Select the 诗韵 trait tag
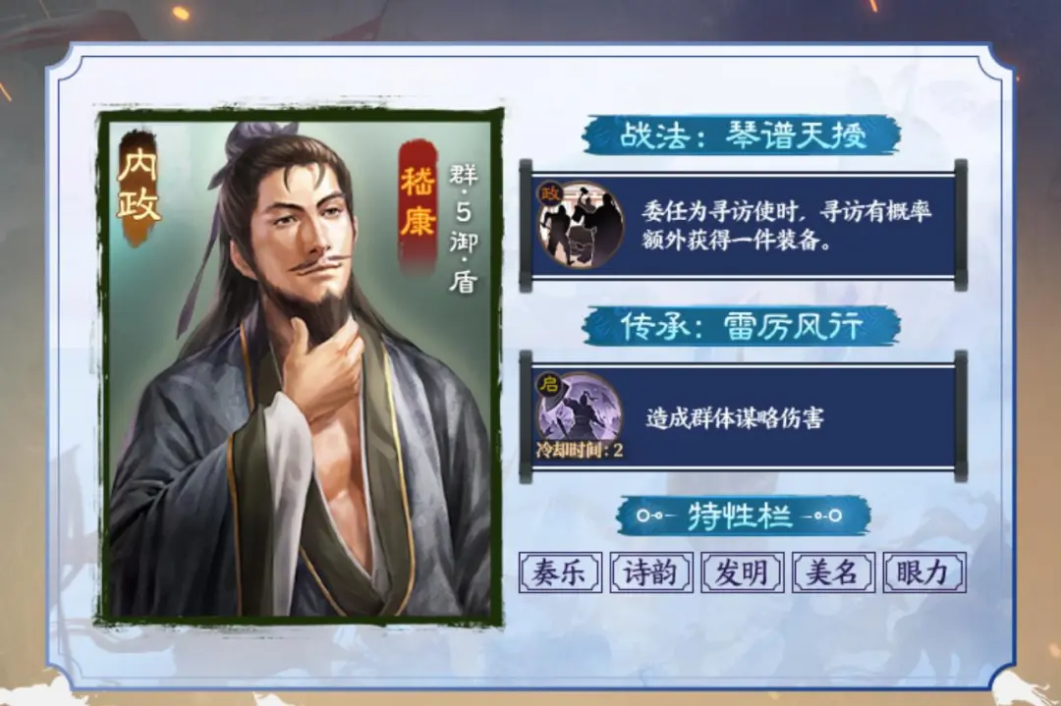Viewport: 1061px width, 706px height. click(x=651, y=572)
